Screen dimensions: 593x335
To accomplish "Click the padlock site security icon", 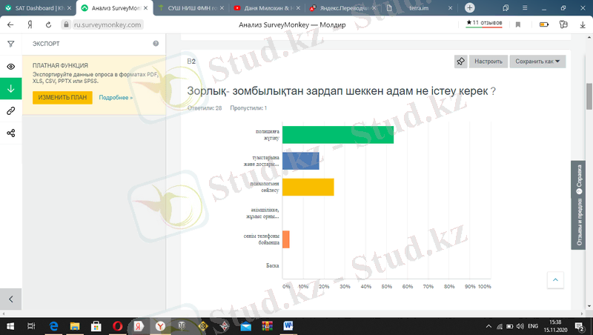I will (x=66, y=24).
